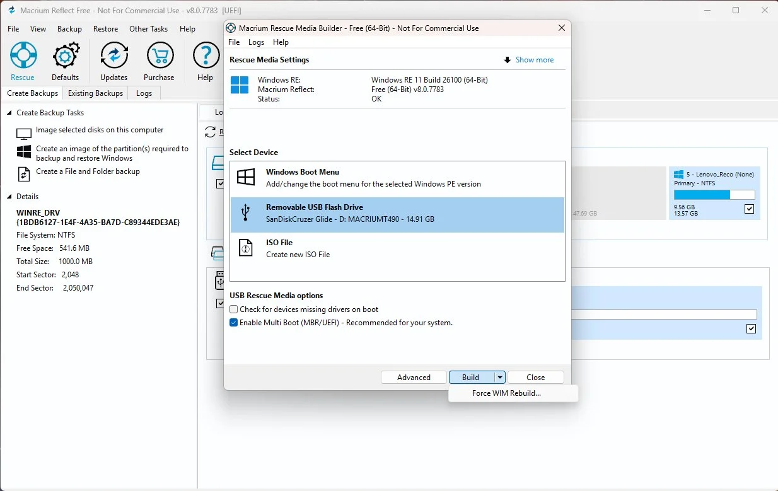Open the Backup menu

pos(69,29)
